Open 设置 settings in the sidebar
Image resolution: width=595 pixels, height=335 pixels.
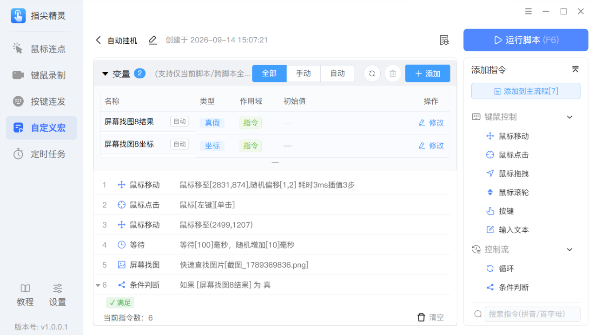(58, 295)
